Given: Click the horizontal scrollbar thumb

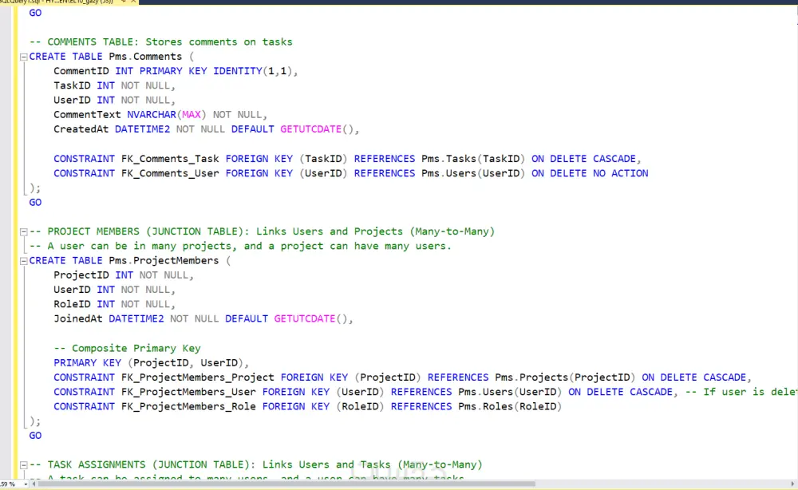Looking at the screenshot, I should click(x=286, y=484).
